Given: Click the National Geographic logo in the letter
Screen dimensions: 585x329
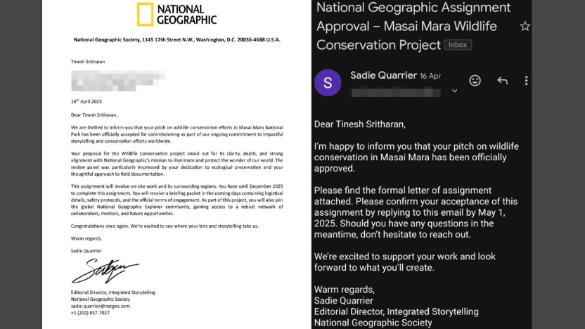Looking at the screenshot, I should click(176, 15).
